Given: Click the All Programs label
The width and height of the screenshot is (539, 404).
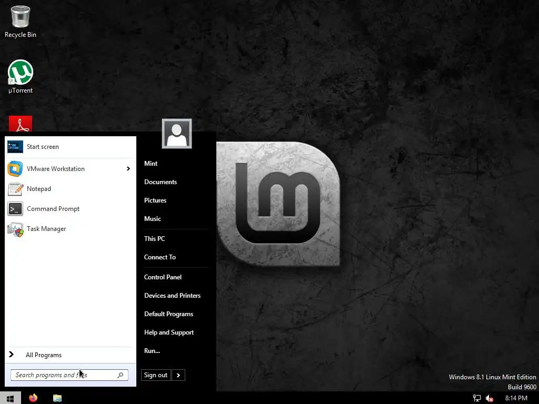Looking at the screenshot, I should point(44,355).
